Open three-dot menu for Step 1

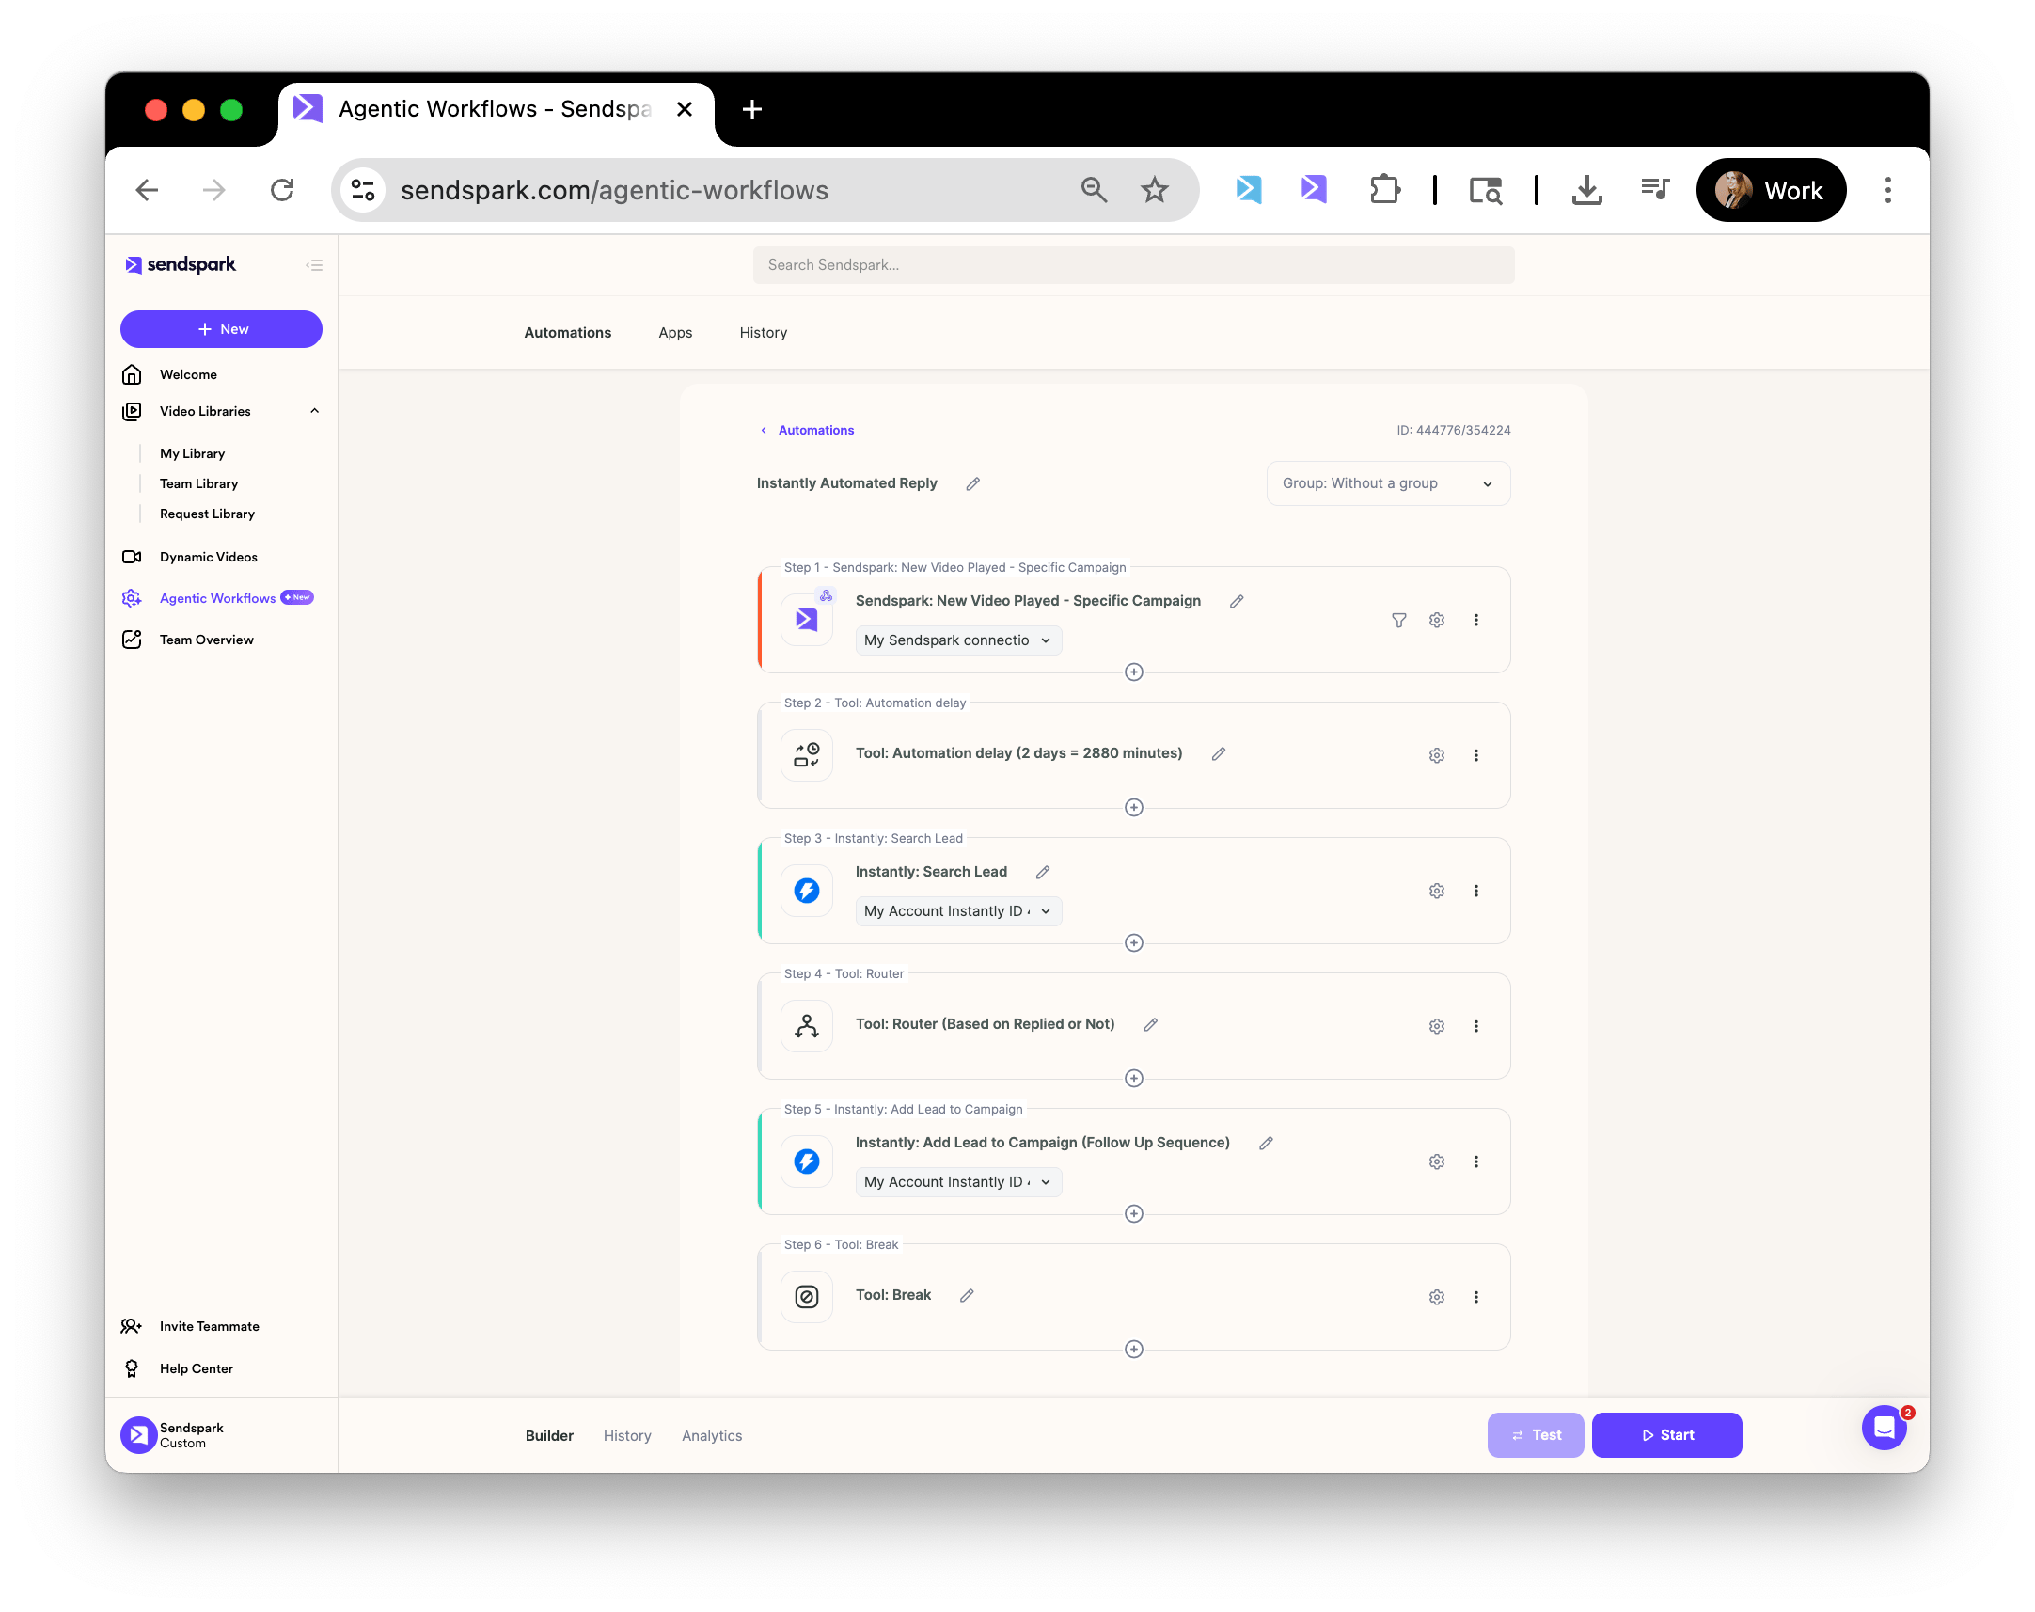pos(1475,620)
